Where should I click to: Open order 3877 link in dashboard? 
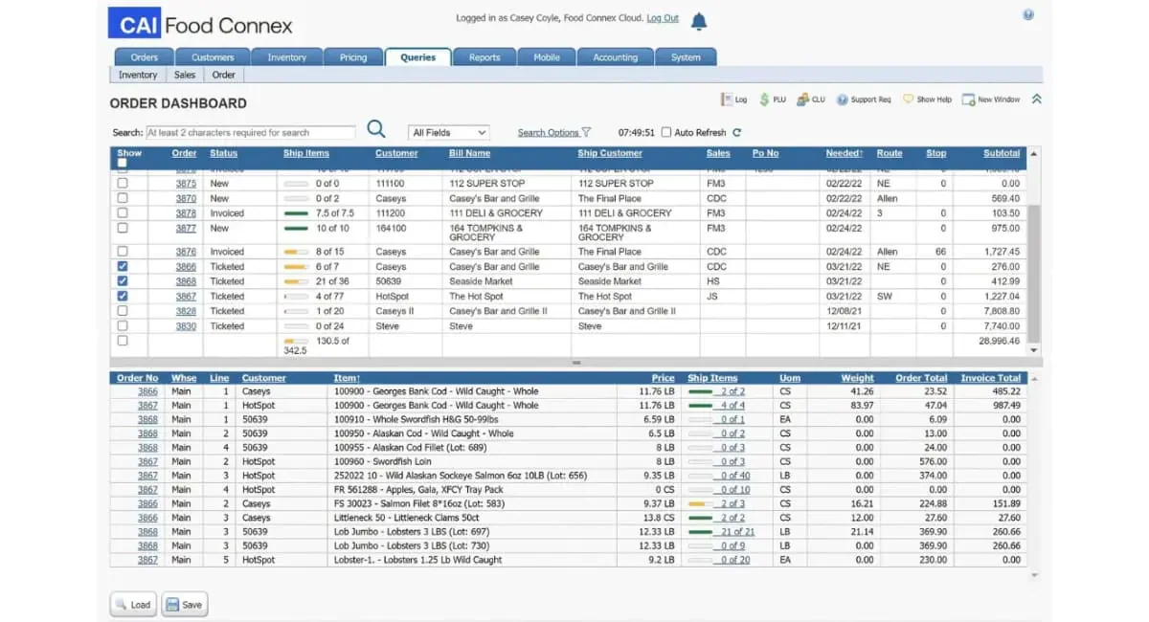(186, 229)
